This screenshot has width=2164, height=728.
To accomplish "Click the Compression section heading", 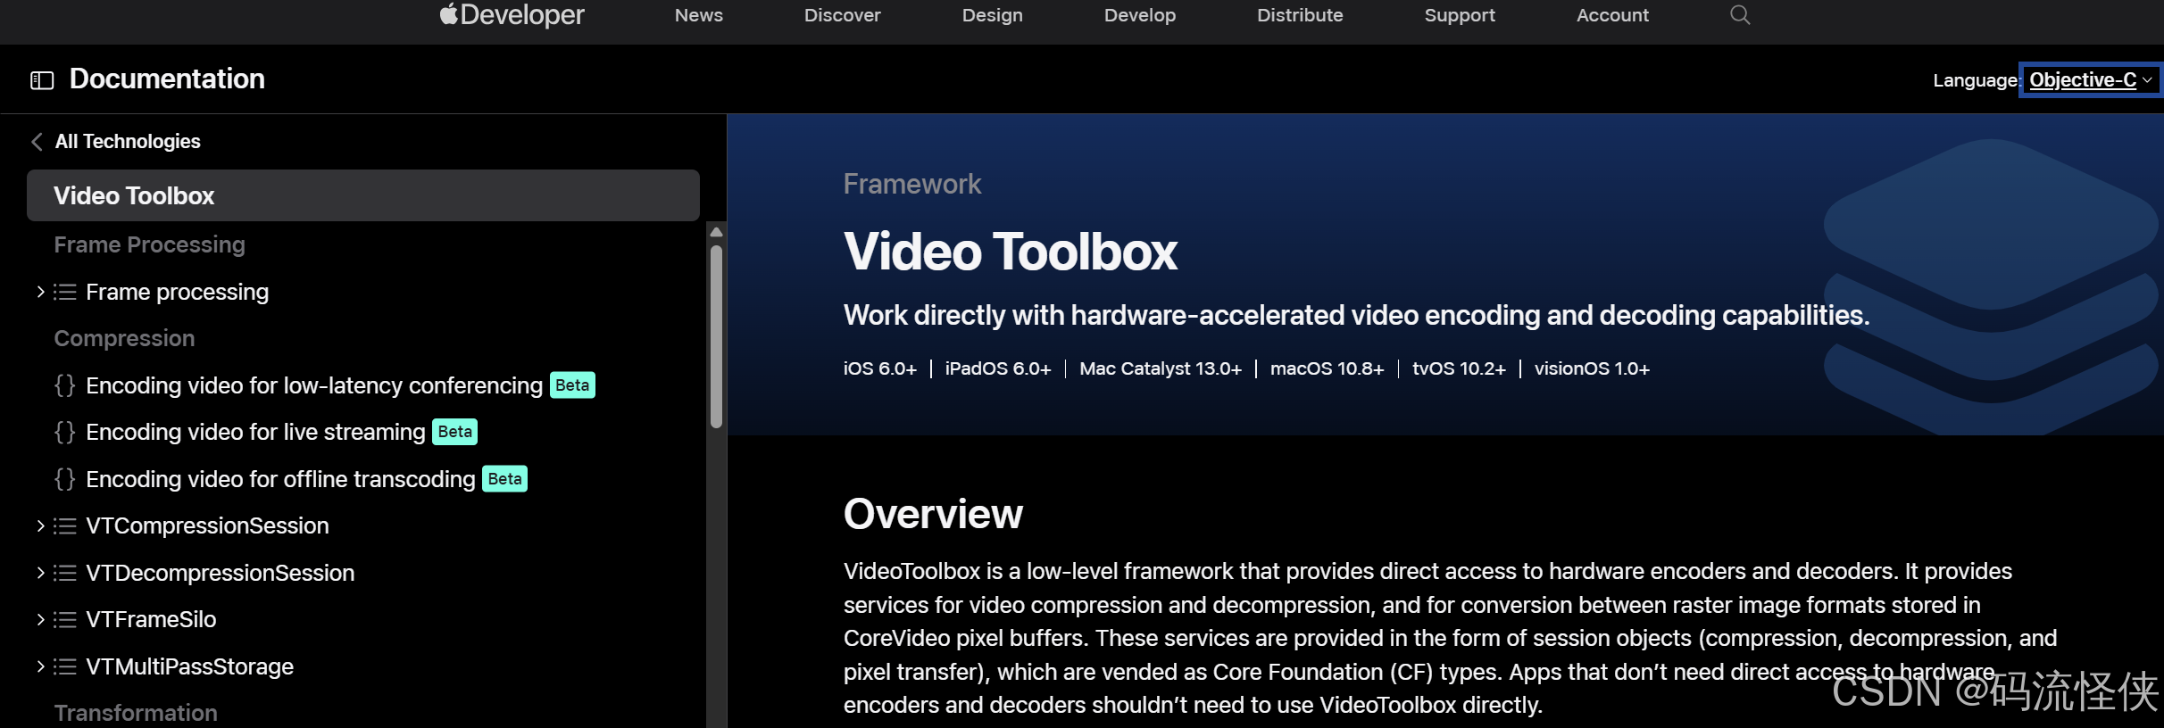I will click(124, 338).
